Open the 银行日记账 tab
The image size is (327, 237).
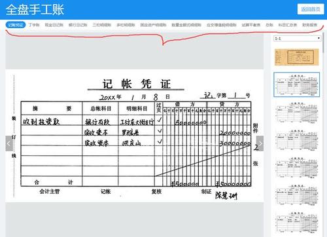coord(78,25)
